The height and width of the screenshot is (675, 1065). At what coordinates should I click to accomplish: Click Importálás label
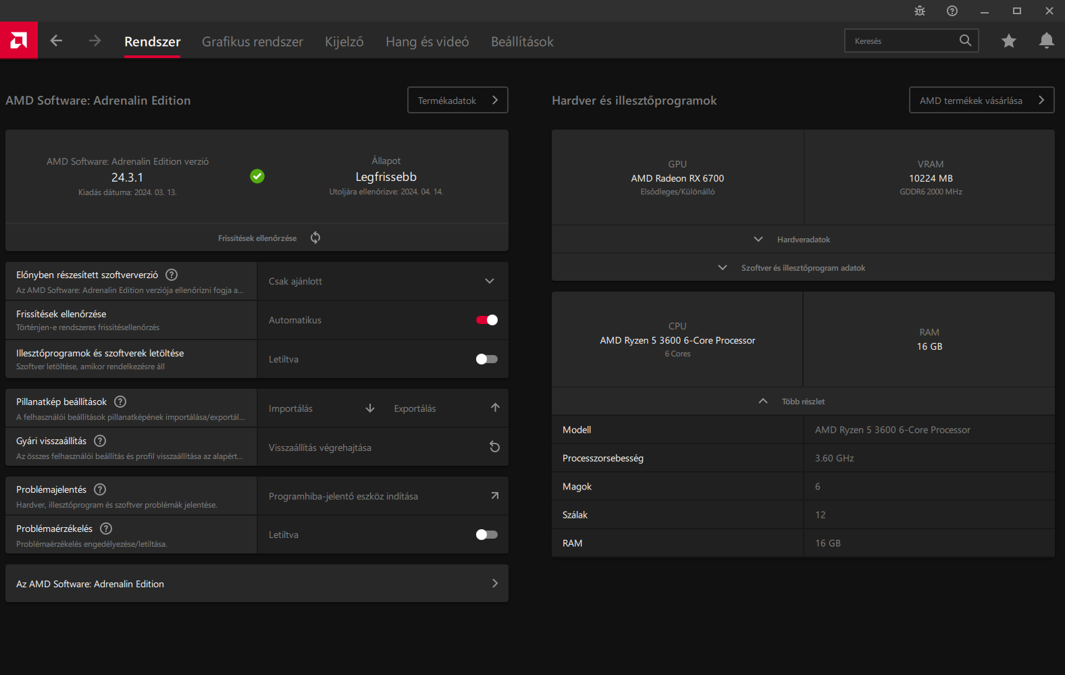click(x=290, y=408)
